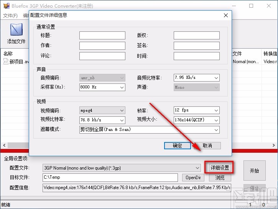Open the 音频比特率 7.95 Kb/s dropdown

197,78
